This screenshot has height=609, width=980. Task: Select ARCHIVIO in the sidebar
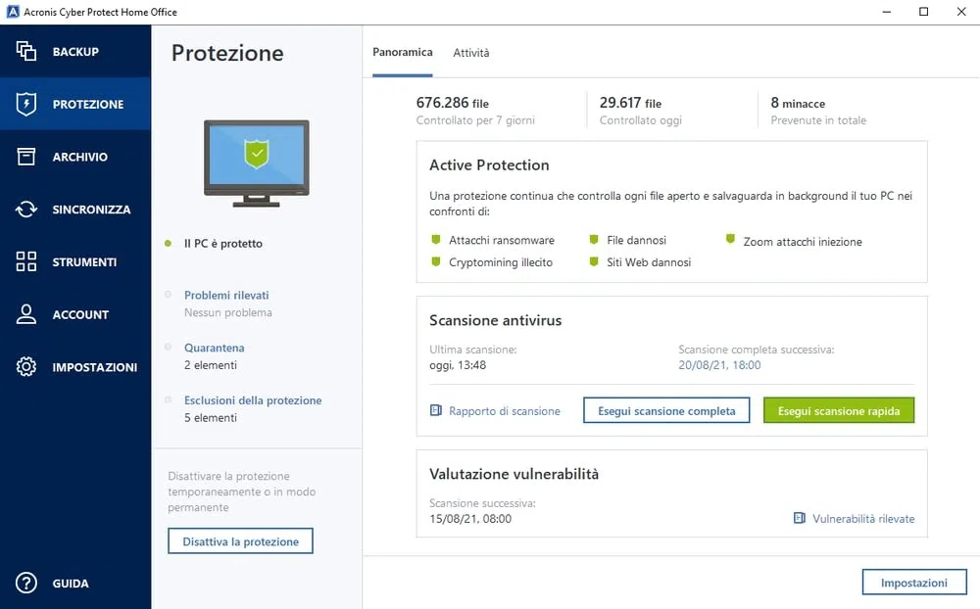tap(80, 157)
